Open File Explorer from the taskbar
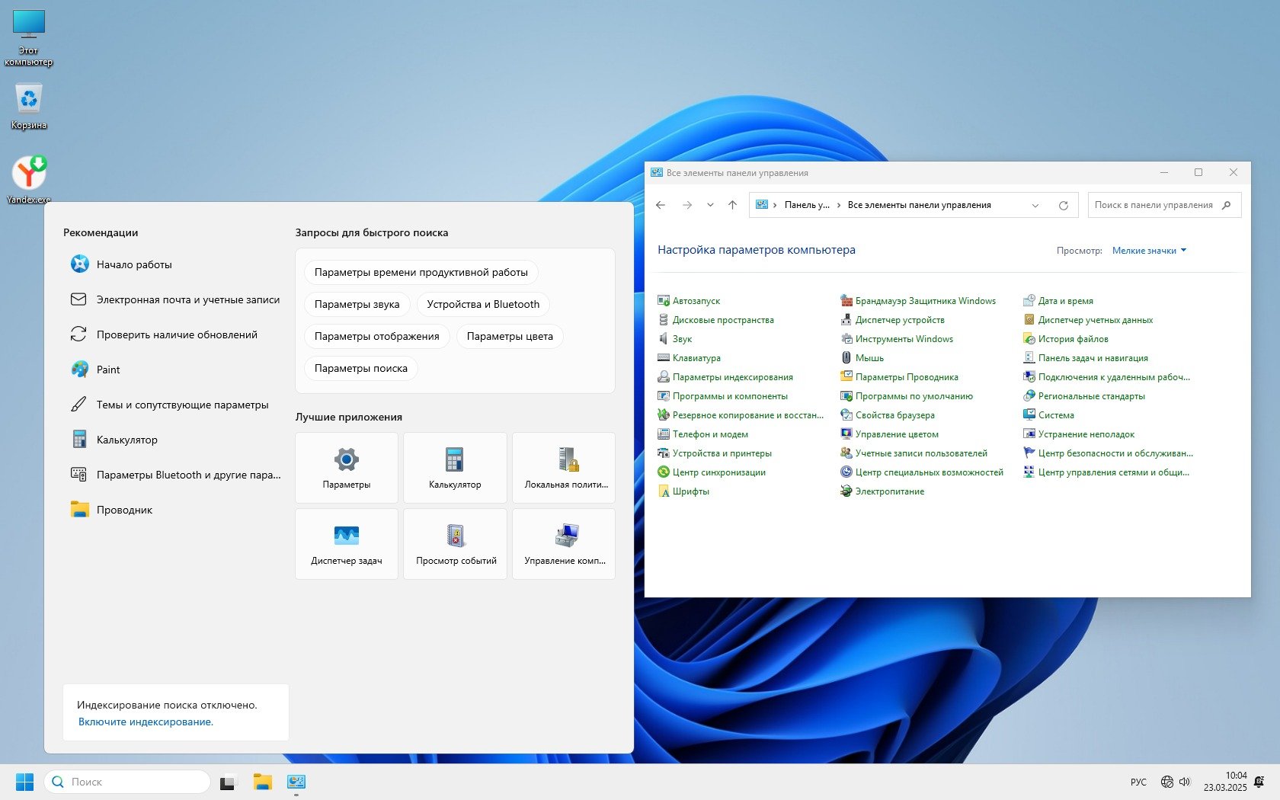The width and height of the screenshot is (1280, 800). 262,782
